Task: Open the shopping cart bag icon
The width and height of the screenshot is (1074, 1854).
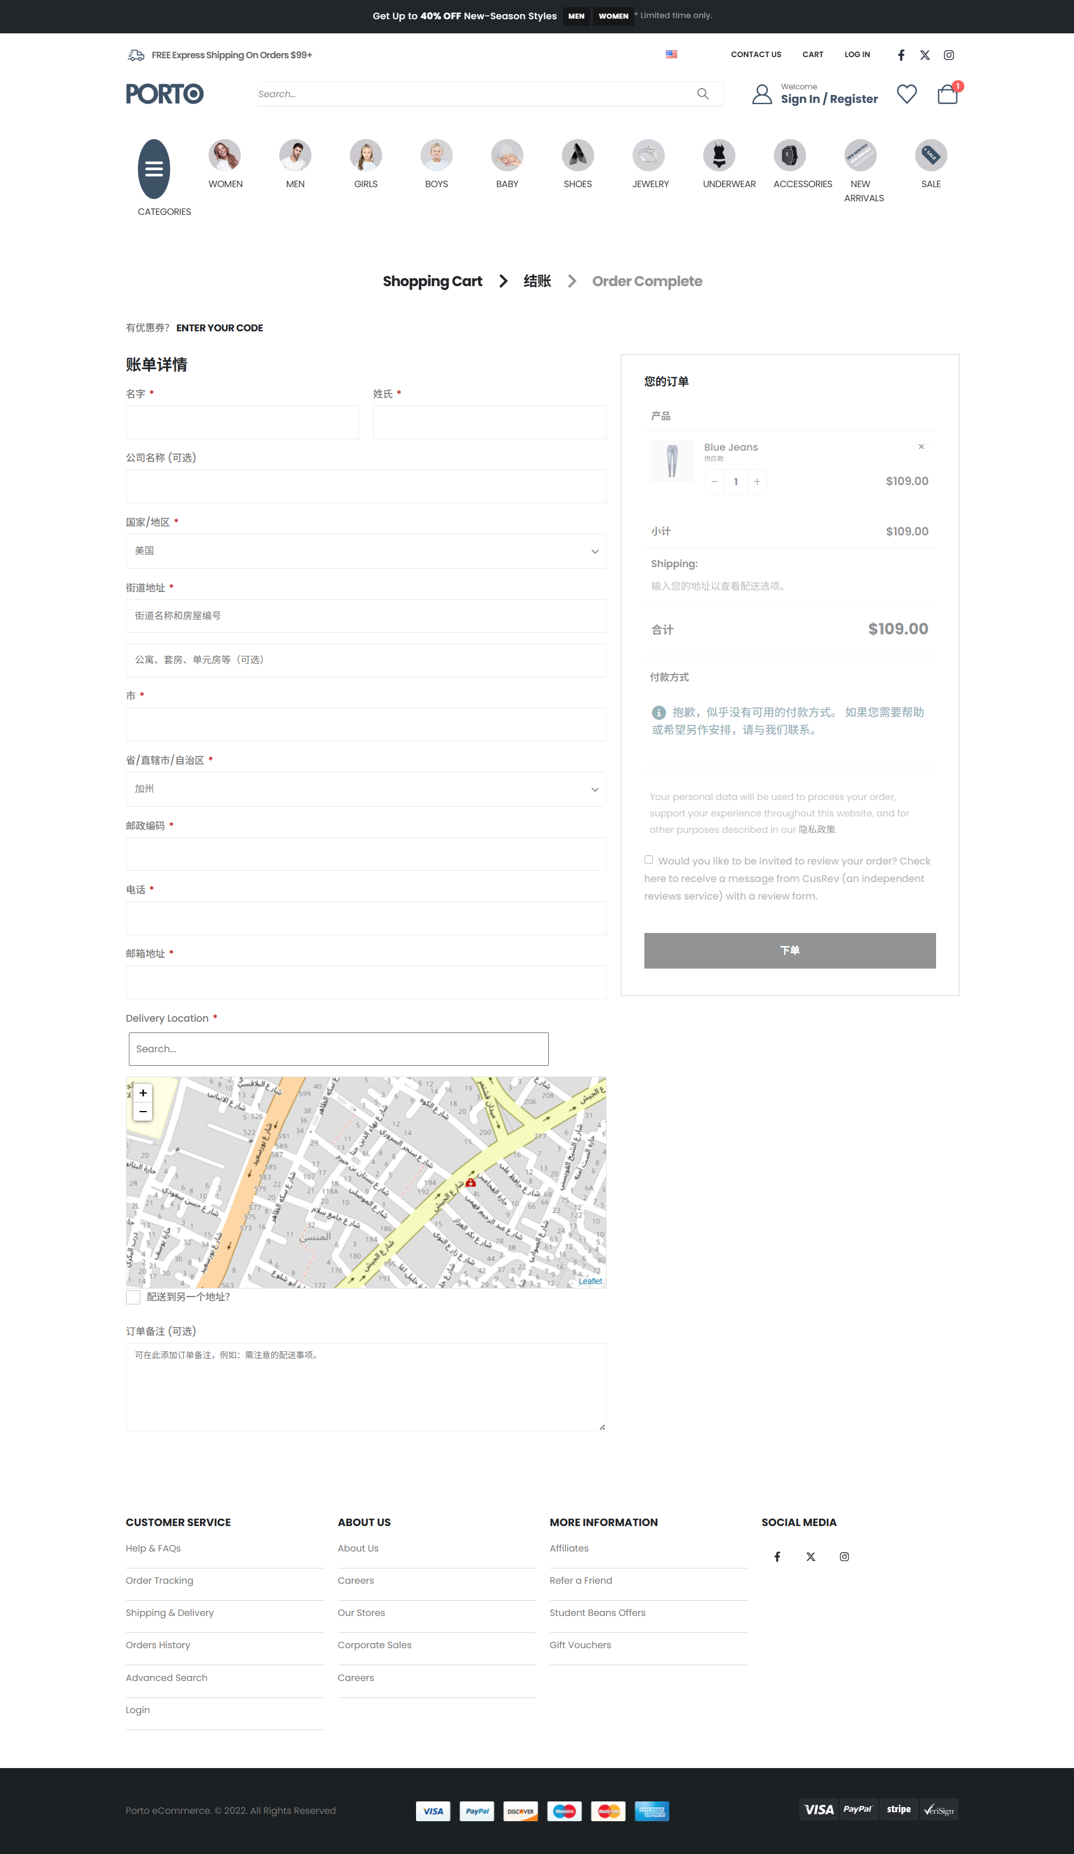Action: 947,95
